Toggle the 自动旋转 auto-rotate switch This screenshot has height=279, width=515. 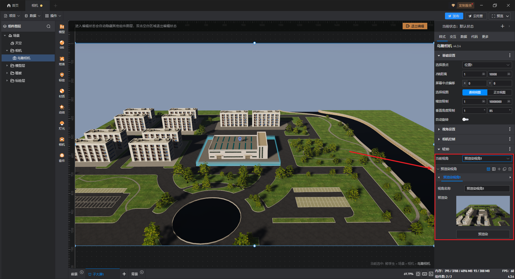pos(465,120)
